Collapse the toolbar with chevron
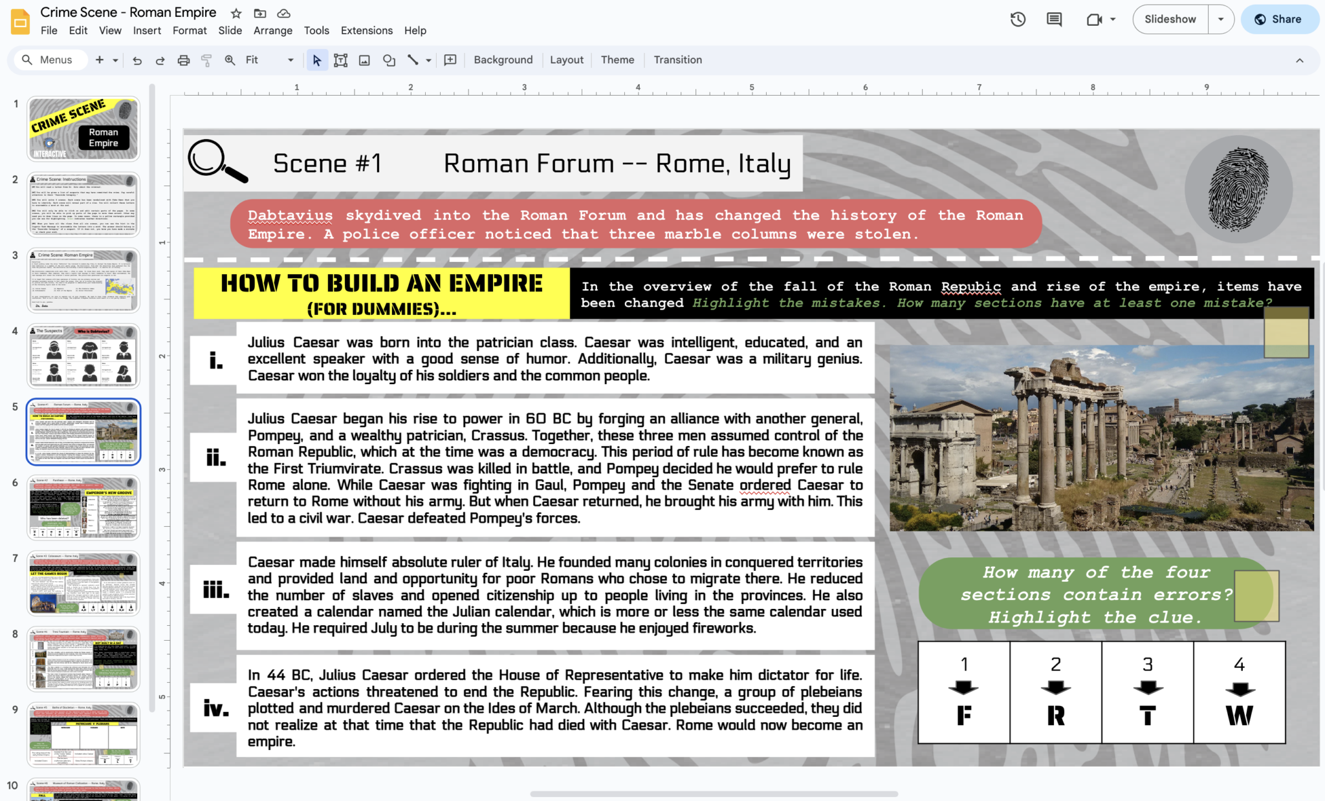Image resolution: width=1325 pixels, height=801 pixels. click(1299, 60)
